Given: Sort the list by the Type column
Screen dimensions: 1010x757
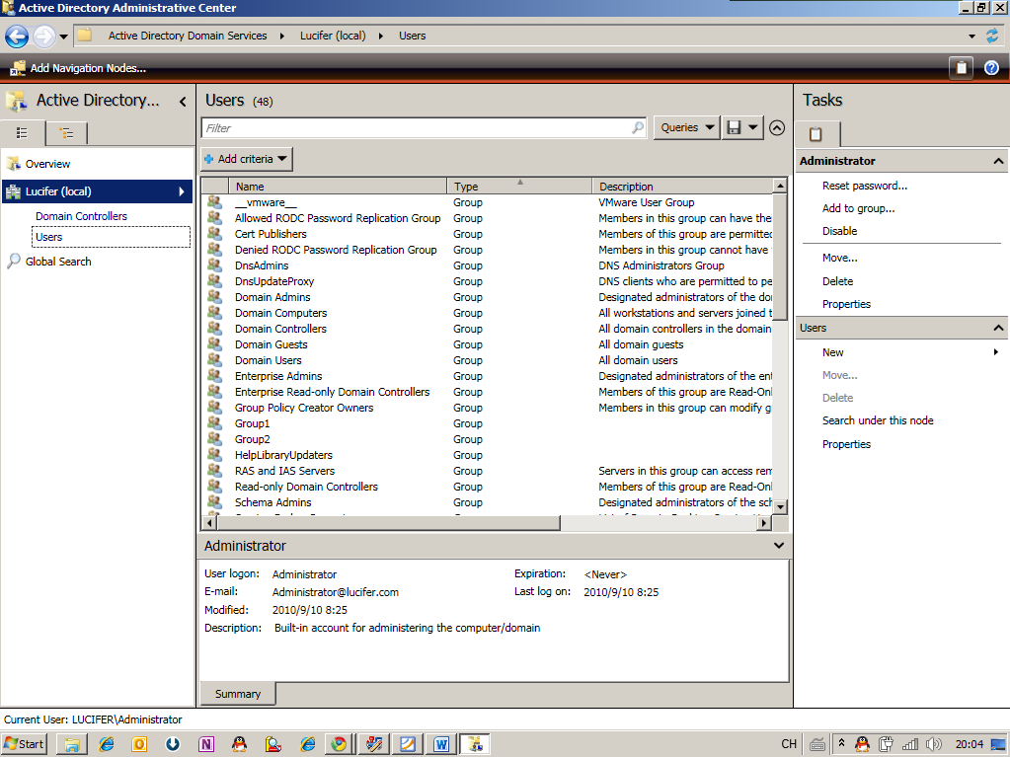Looking at the screenshot, I should click(519, 187).
